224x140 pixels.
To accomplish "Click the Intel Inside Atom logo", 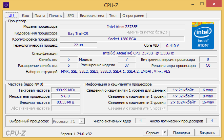I will click(203, 36).
